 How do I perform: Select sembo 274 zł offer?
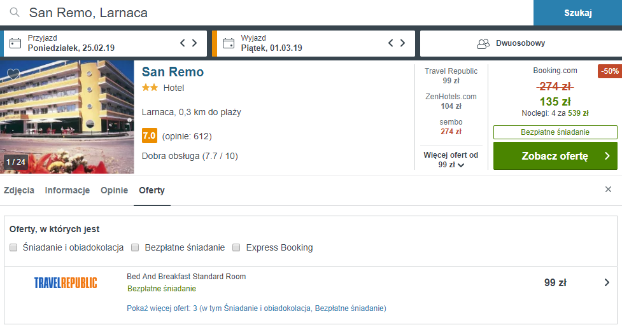[x=451, y=127]
